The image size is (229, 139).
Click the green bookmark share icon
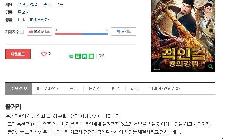point(85,56)
